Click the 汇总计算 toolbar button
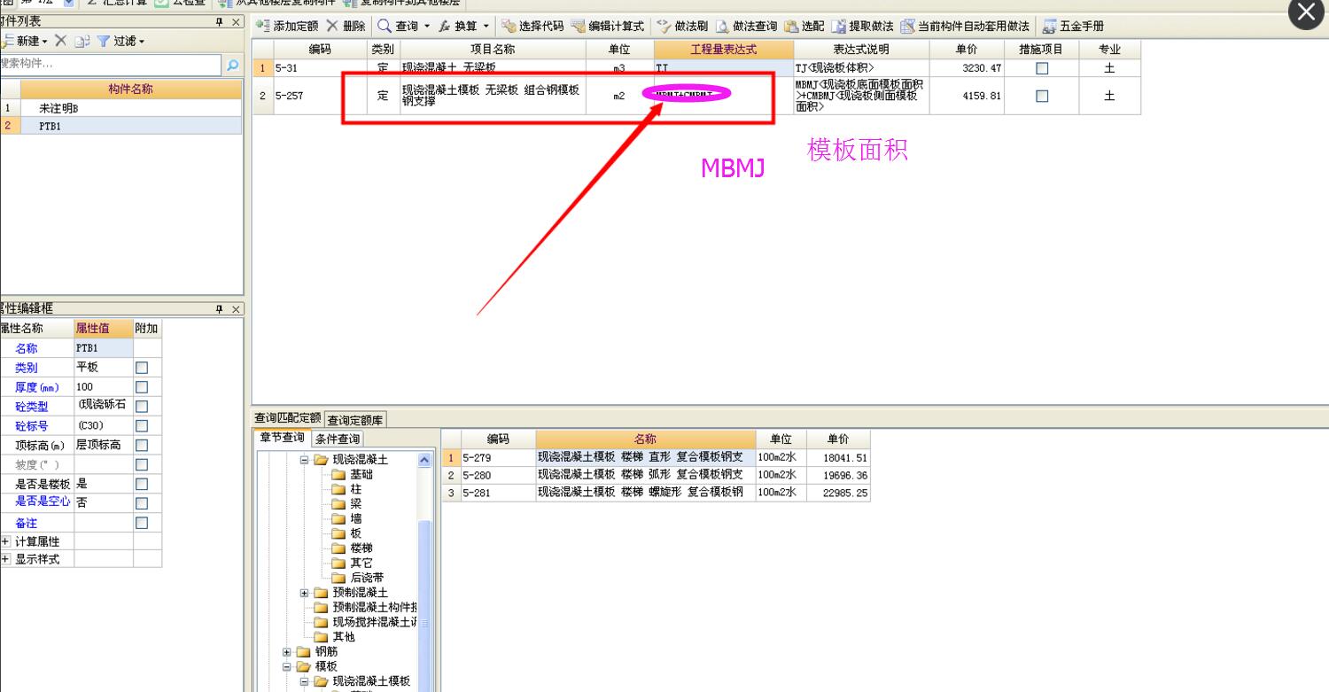Viewport: 1329px width, 692px height. coord(116,3)
